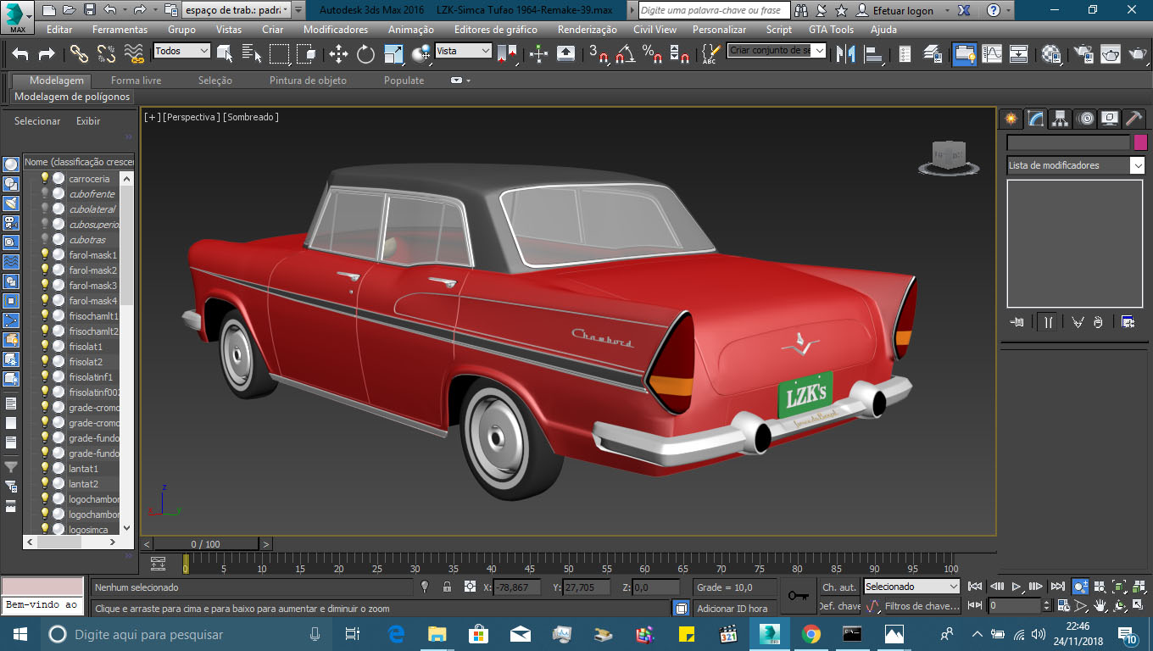Open the Curve Editor from toolbar

point(992,54)
